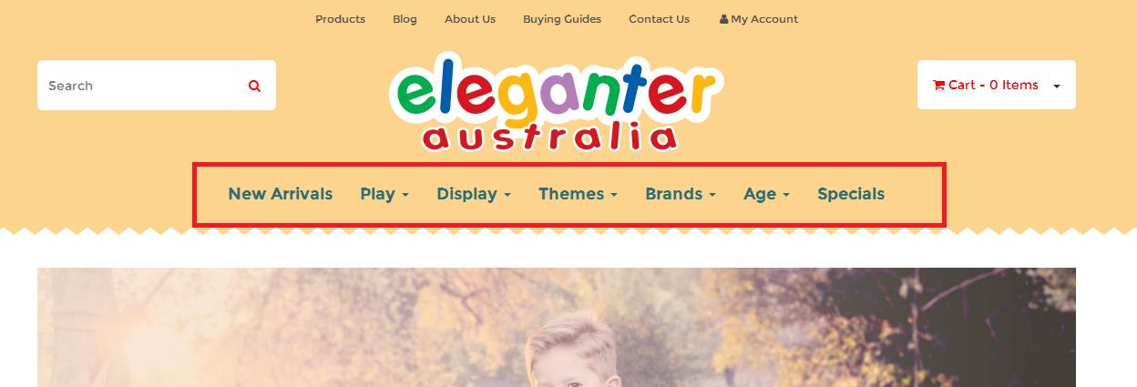Expand the cart dropdown arrow

[x=1057, y=86]
